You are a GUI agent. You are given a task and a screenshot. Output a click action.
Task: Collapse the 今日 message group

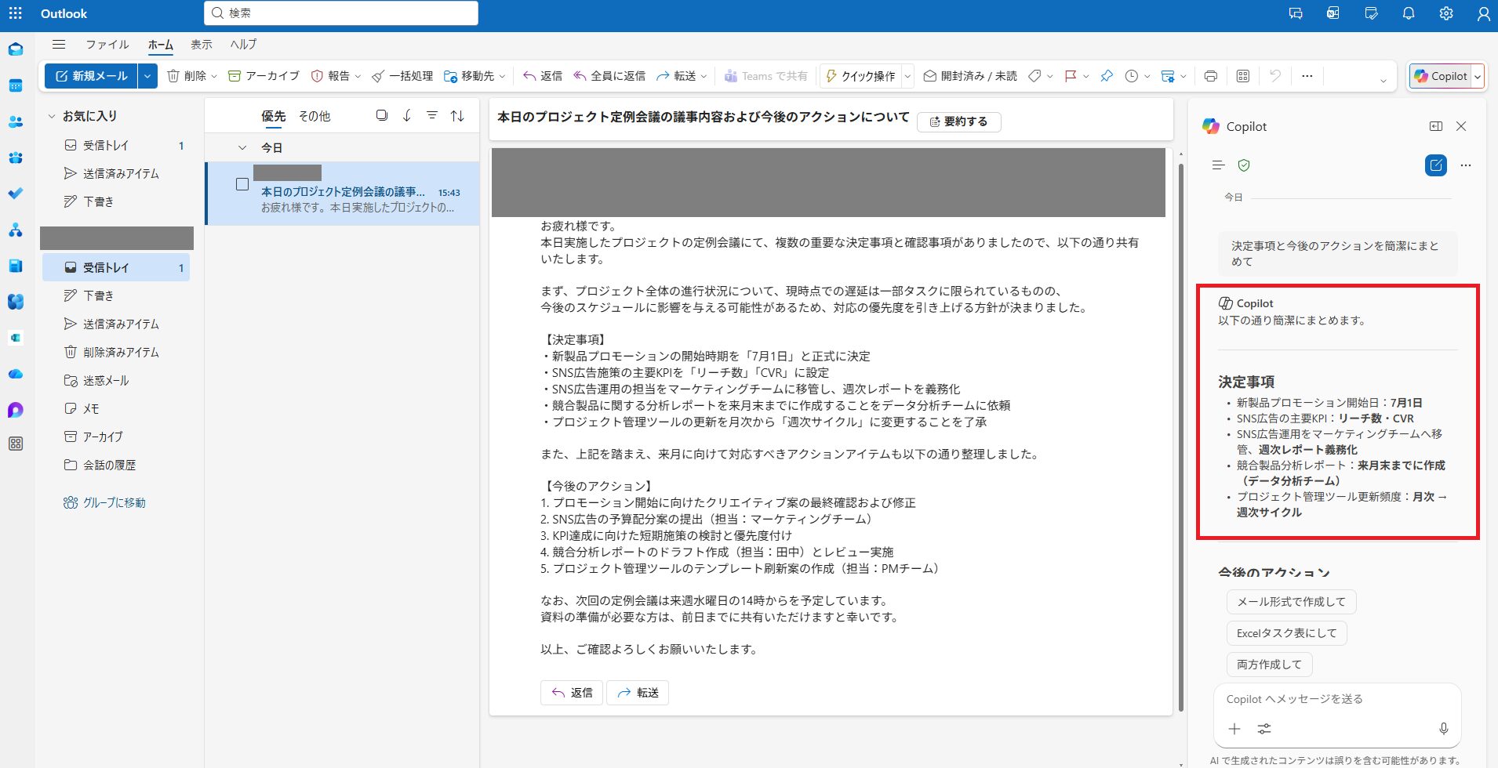tap(242, 147)
